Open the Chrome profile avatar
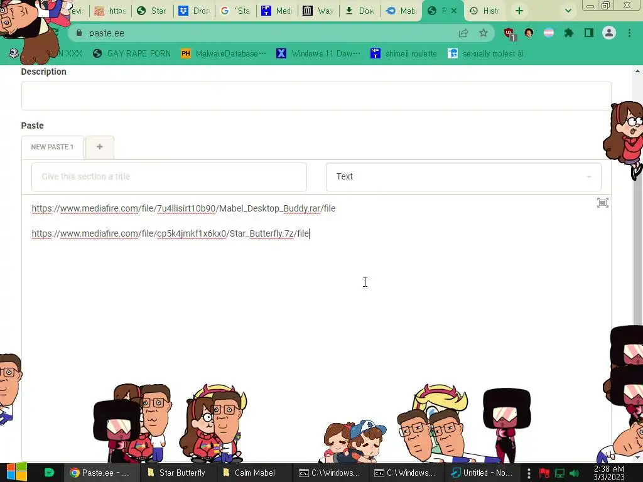The height and width of the screenshot is (482, 643). [609, 33]
